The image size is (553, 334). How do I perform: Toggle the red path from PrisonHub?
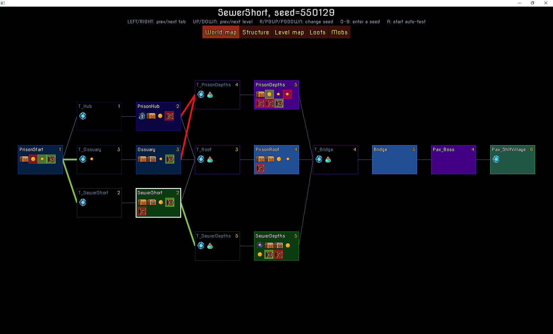(x=170, y=116)
